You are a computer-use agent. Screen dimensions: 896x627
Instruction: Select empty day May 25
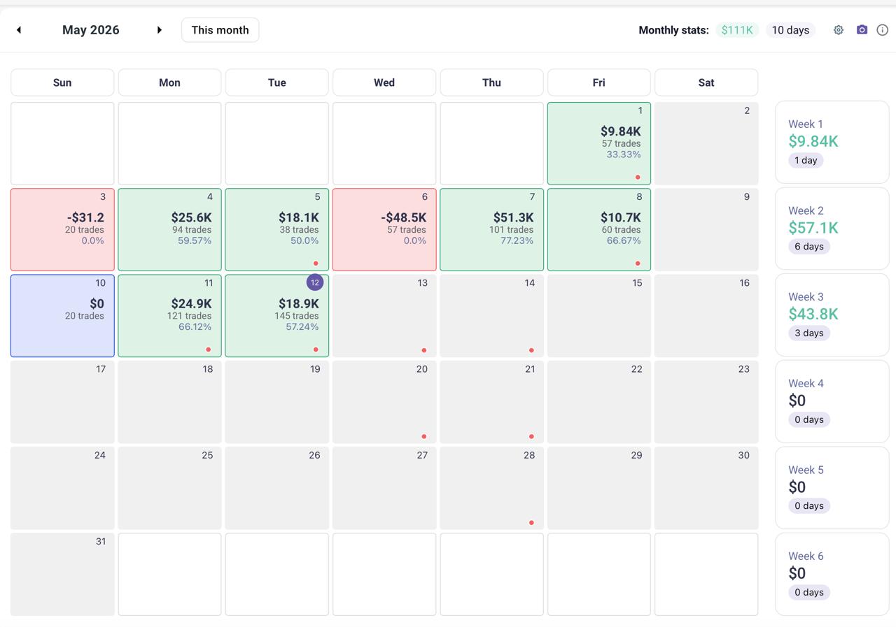tap(169, 488)
